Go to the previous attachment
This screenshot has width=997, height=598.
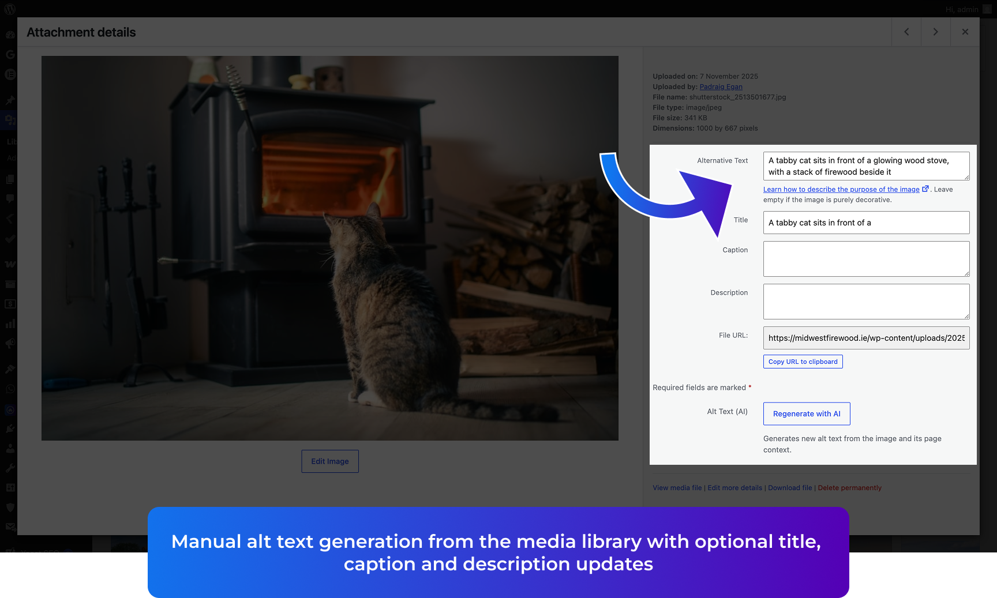click(906, 32)
